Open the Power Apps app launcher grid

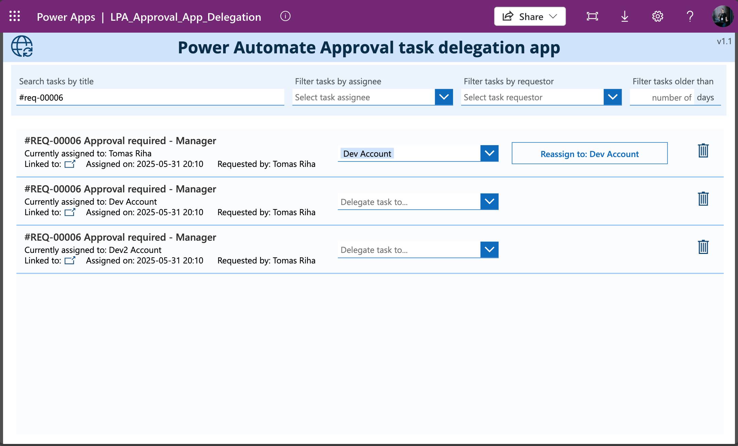(15, 16)
